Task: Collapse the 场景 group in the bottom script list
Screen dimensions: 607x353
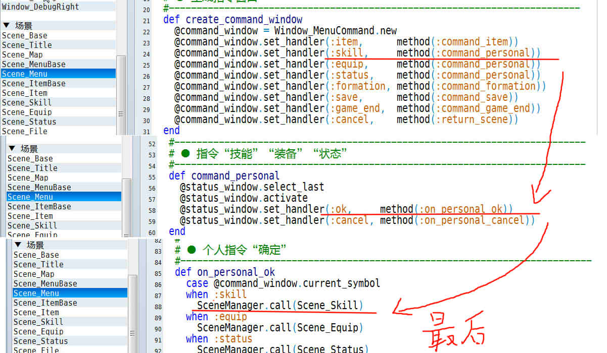Action: (18, 245)
